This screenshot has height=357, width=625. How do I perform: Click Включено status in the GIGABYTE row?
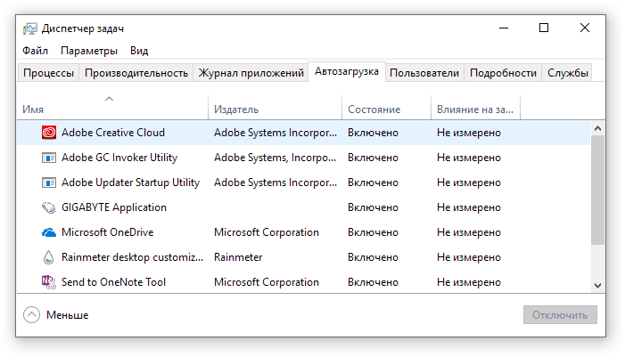pyautogui.click(x=373, y=207)
